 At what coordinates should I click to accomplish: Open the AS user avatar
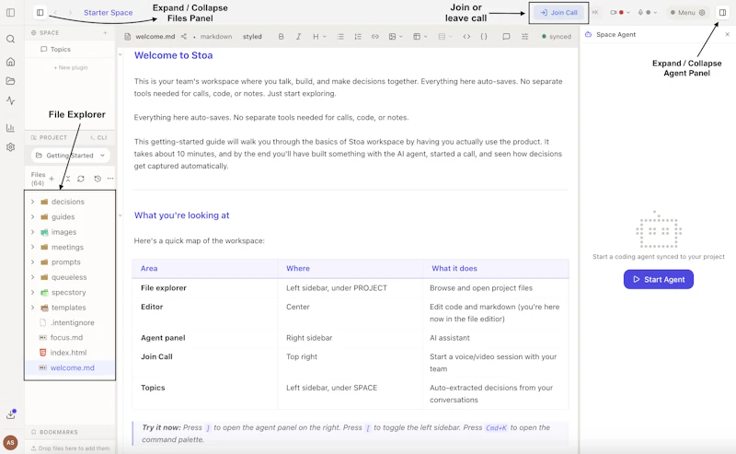(x=10, y=442)
